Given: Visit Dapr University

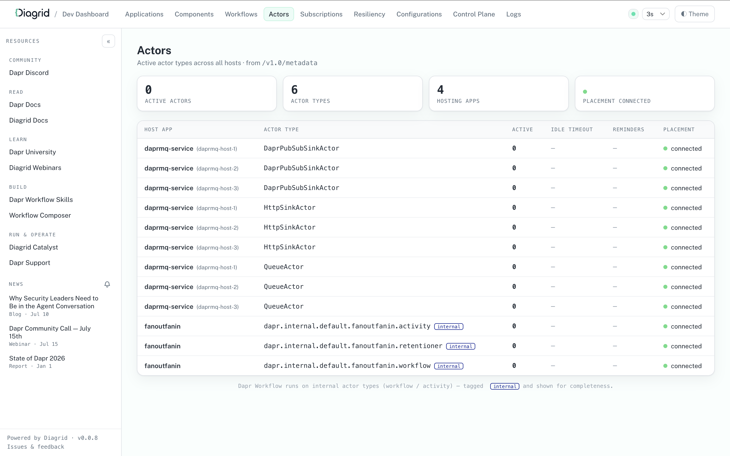Looking at the screenshot, I should pyautogui.click(x=33, y=152).
